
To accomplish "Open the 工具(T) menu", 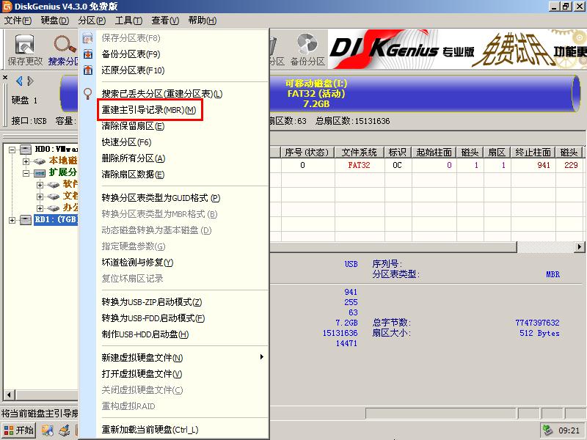I will click(128, 21).
